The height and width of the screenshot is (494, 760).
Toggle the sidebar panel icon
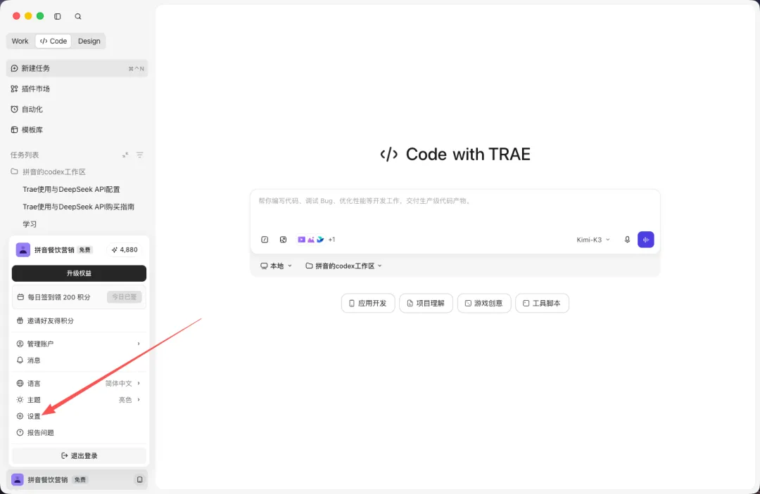click(x=58, y=16)
